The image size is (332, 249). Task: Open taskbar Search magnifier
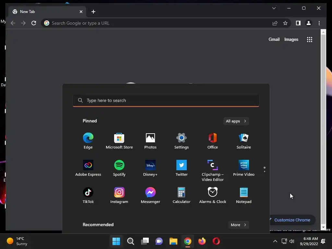click(130, 241)
